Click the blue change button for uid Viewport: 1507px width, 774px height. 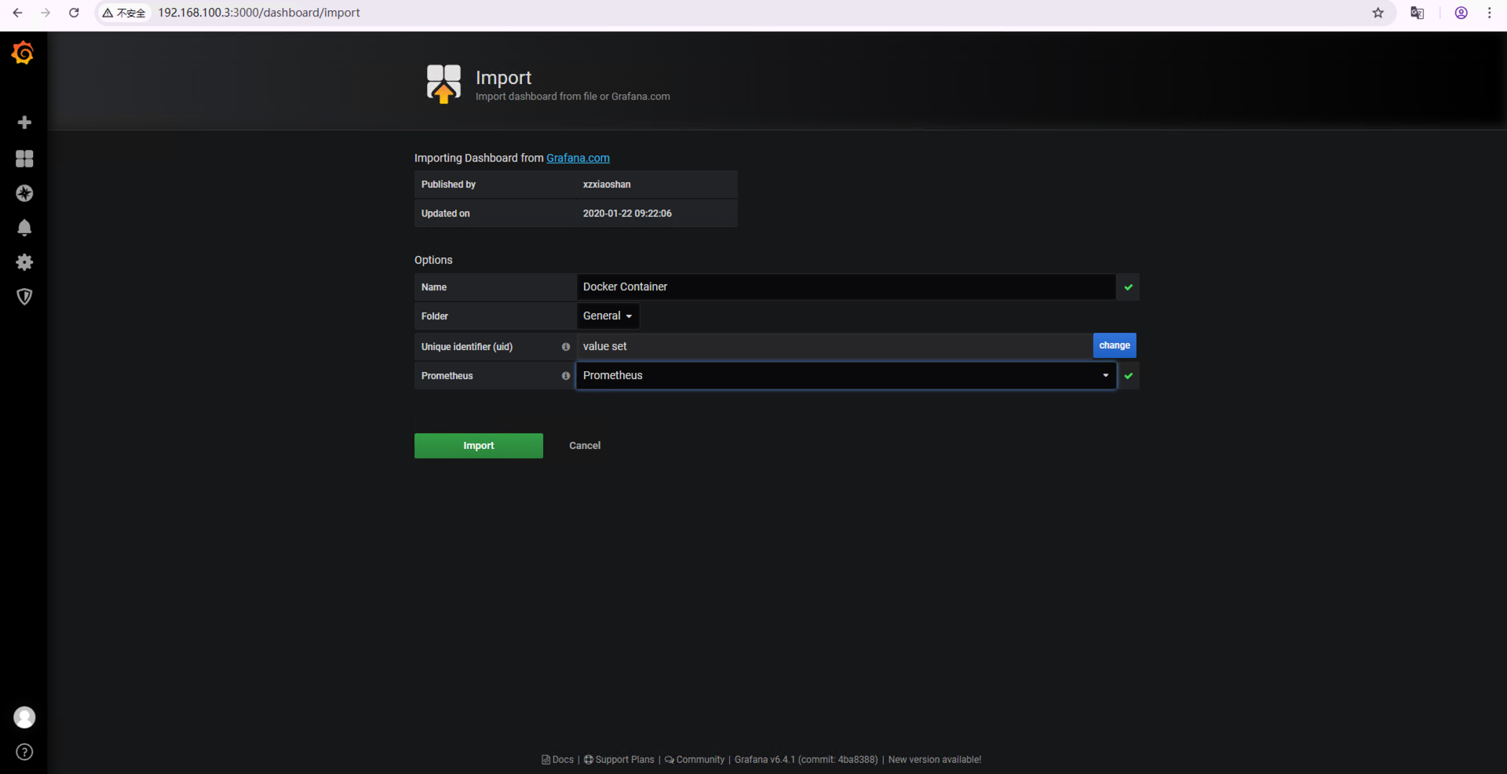1115,345
